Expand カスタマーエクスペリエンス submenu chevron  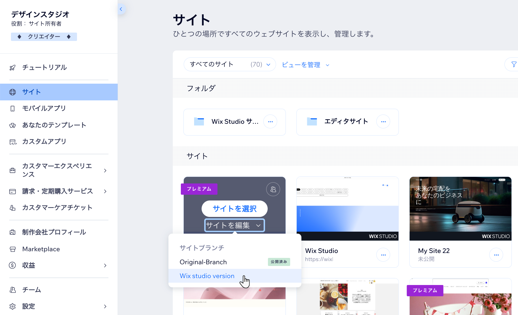(x=105, y=170)
